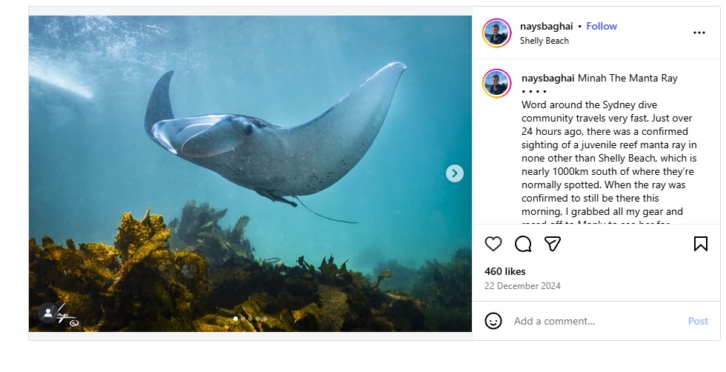This screenshot has width=726, height=372.
Task: Share the post with the paper plane icon
Action: (x=552, y=244)
